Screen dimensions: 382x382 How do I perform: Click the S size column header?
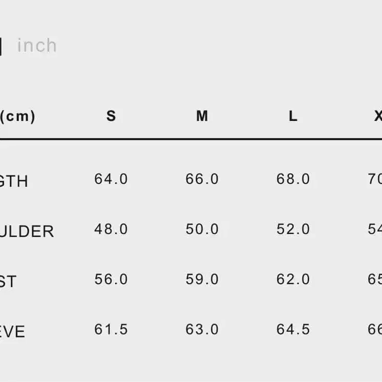[111, 116]
